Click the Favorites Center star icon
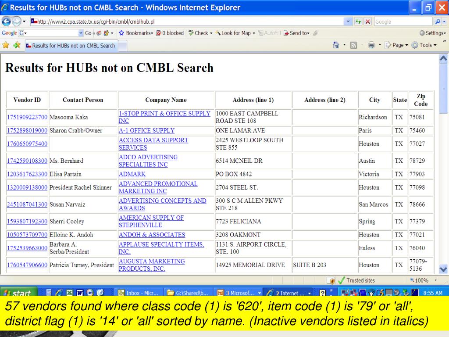Image resolution: width=449 pixels, height=337 pixels. [6, 45]
